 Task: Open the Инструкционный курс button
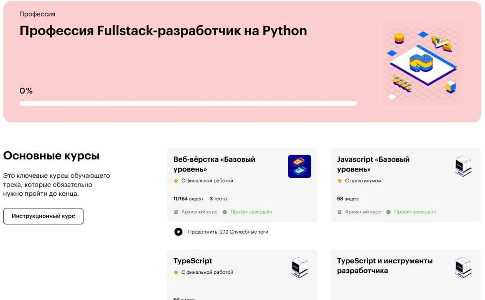(43, 216)
